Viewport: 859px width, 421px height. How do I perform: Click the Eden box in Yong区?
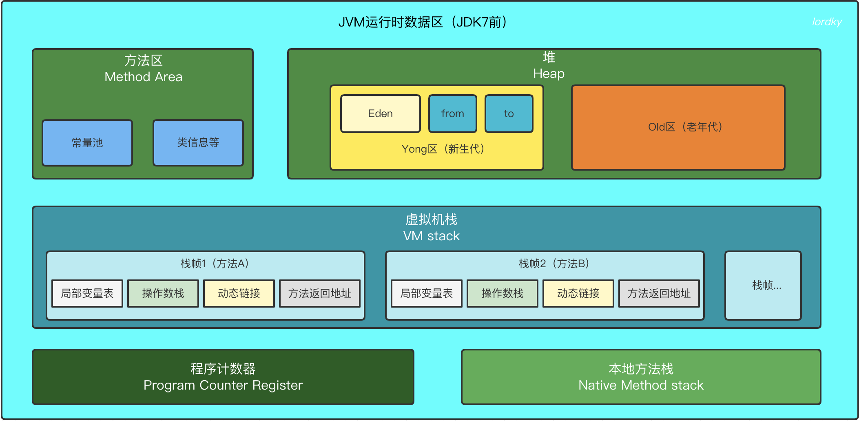pyautogui.click(x=381, y=113)
